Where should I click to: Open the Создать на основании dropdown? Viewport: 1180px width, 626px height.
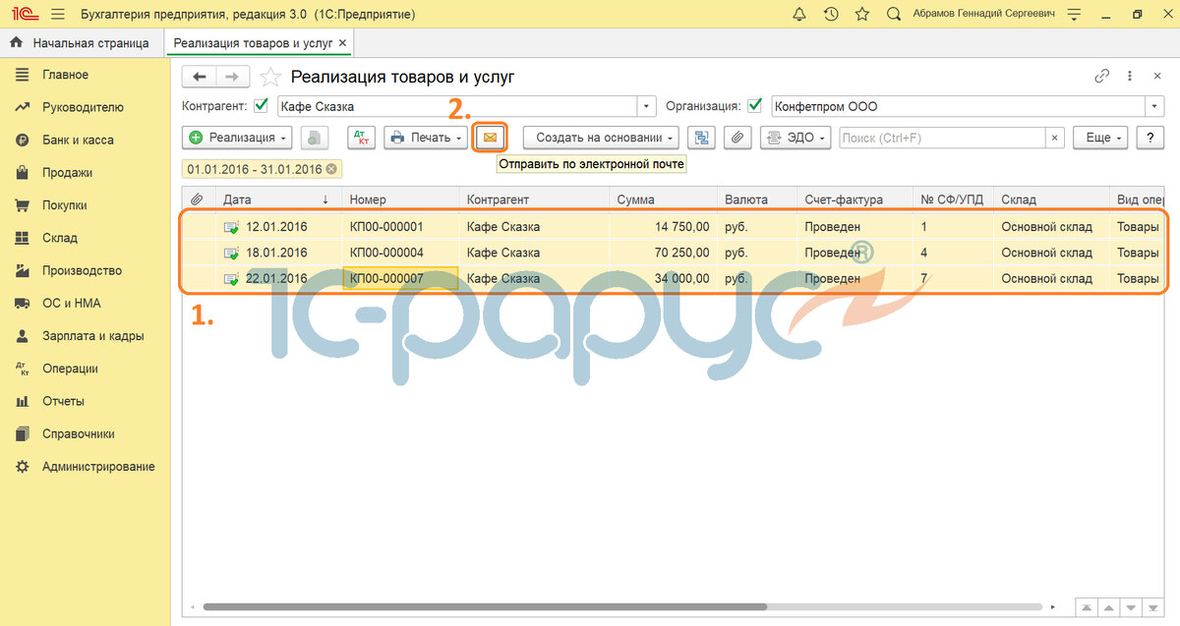(602, 138)
